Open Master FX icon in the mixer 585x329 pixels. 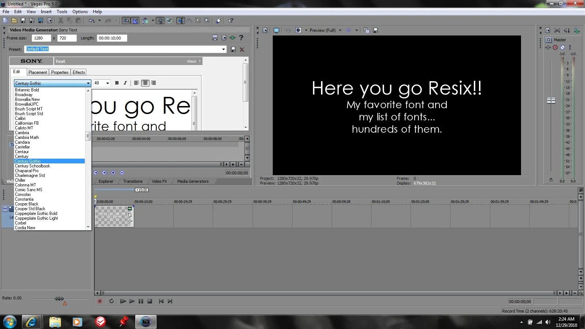[548, 48]
